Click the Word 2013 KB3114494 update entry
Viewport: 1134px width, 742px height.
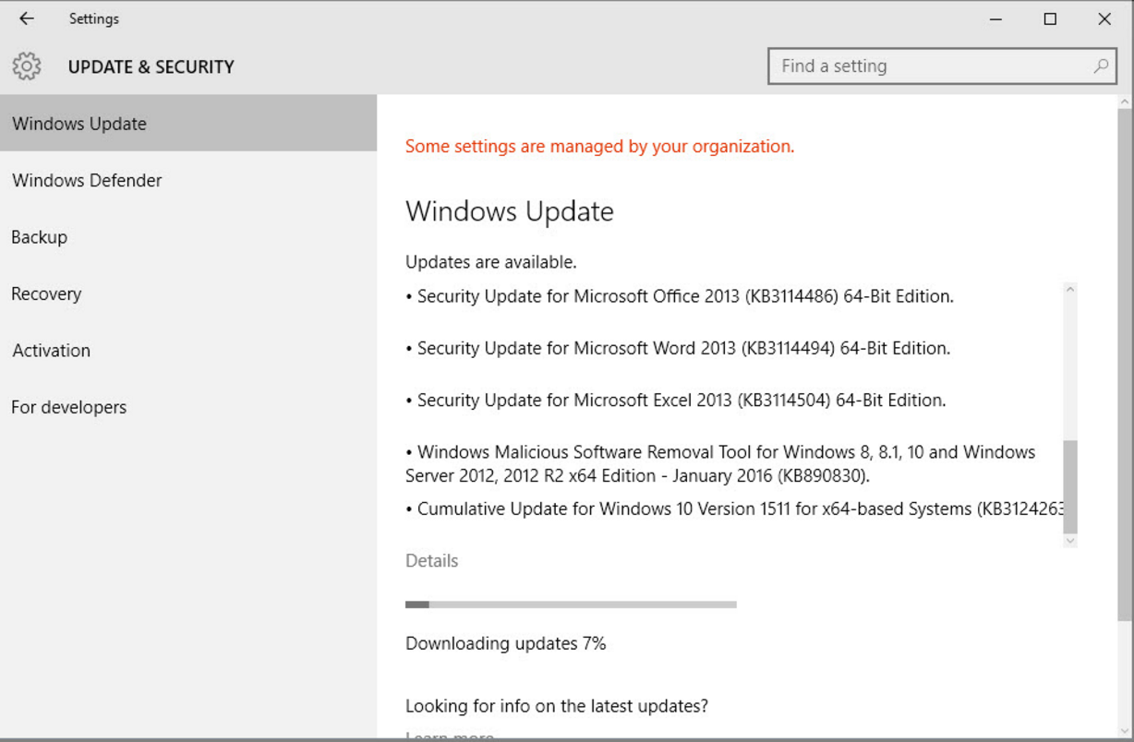tap(678, 349)
